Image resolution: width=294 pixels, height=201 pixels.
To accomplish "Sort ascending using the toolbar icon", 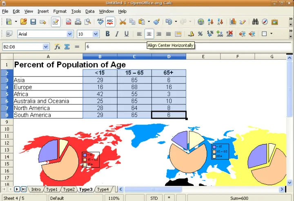I will pos(211,22).
